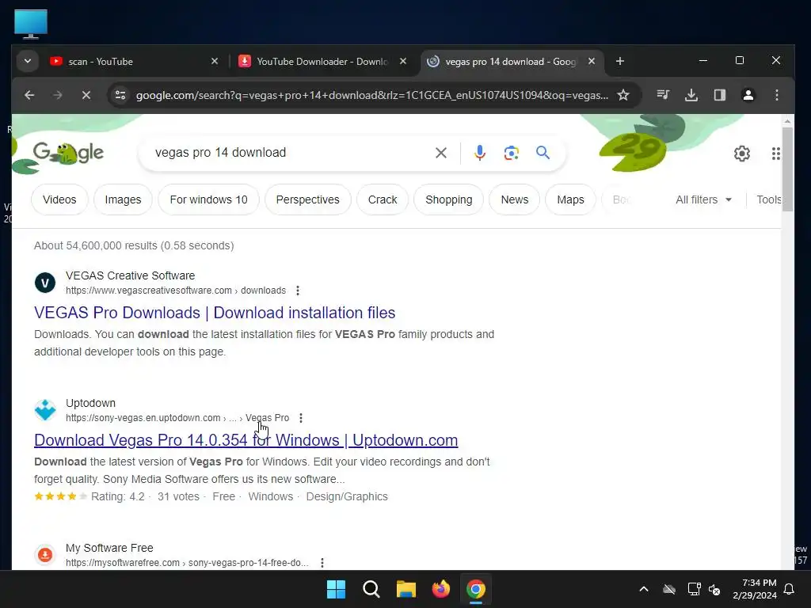
Task: Open the muted volume tray icon
Action: (x=714, y=589)
